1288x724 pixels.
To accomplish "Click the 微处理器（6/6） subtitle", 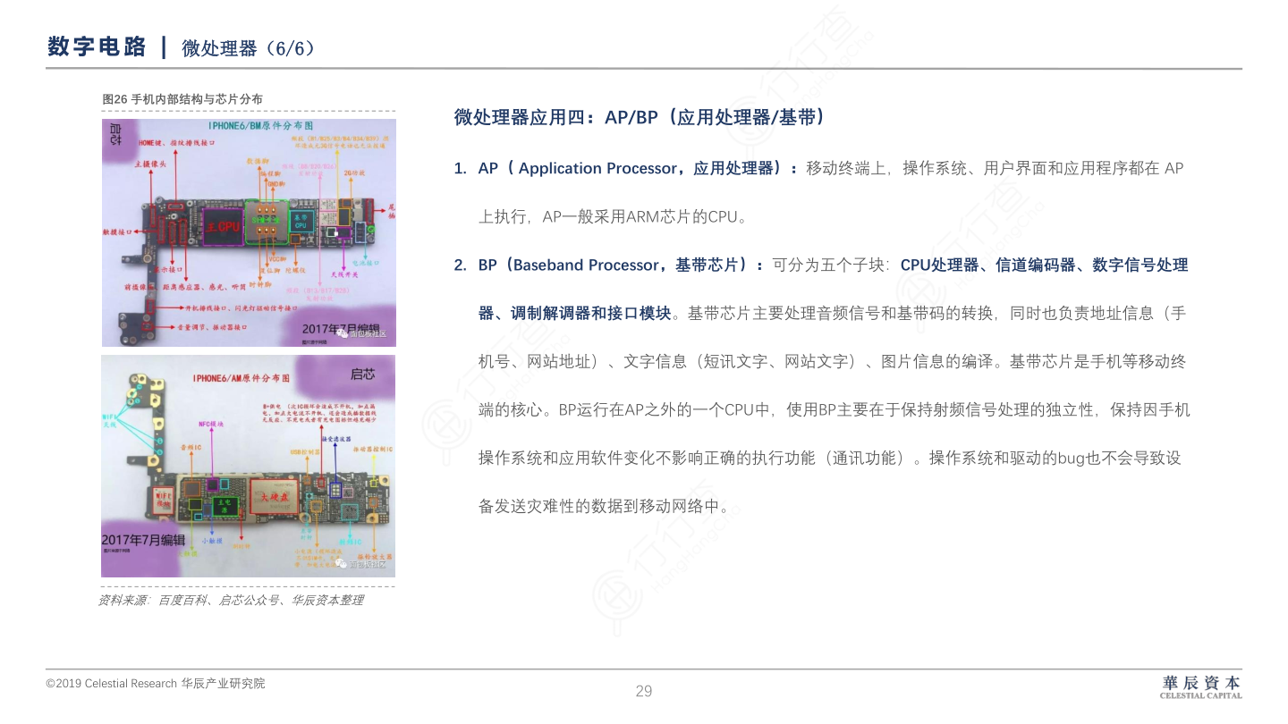I will pyautogui.click(x=248, y=48).
